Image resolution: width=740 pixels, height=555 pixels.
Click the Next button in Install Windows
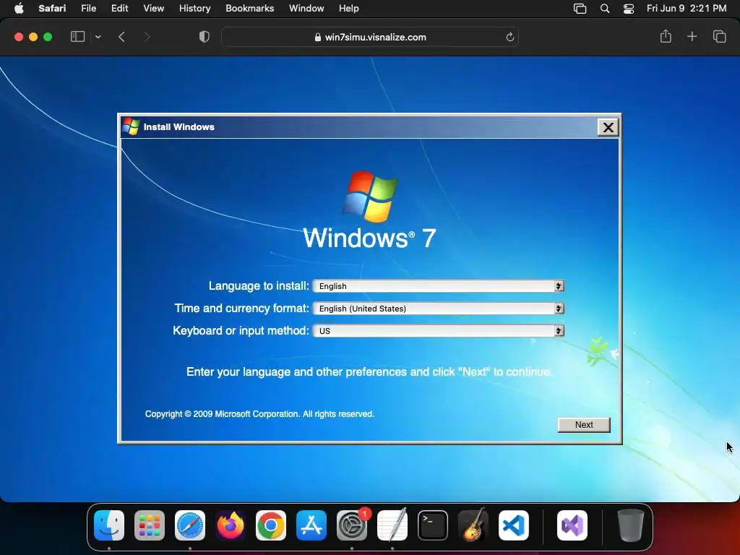[x=584, y=425]
